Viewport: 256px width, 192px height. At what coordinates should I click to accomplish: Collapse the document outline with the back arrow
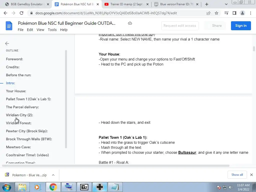7,43
